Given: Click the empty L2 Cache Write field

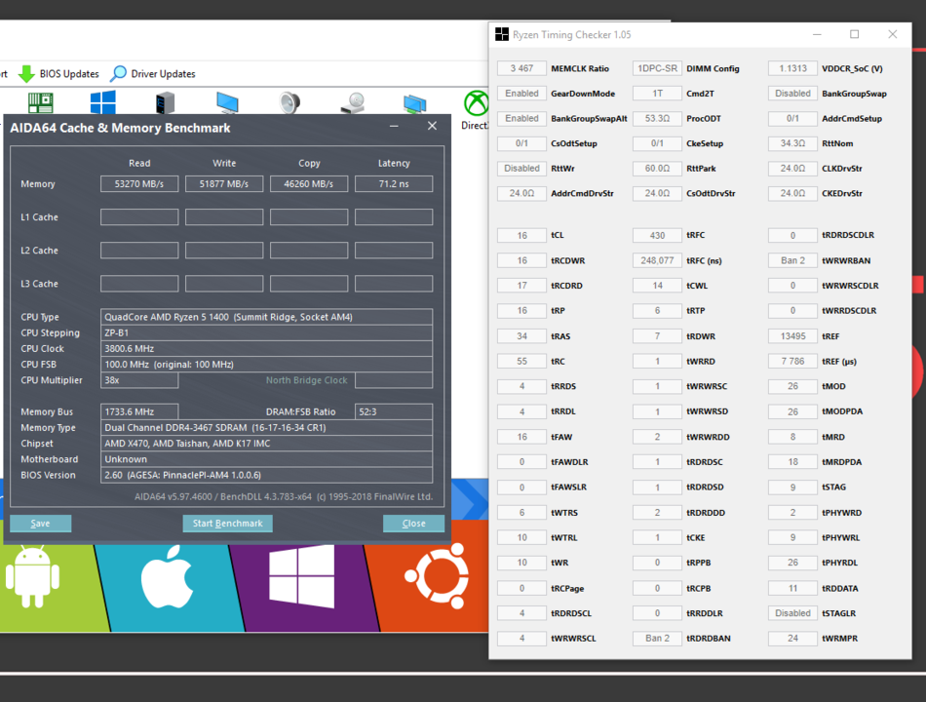Looking at the screenshot, I should pos(224,251).
